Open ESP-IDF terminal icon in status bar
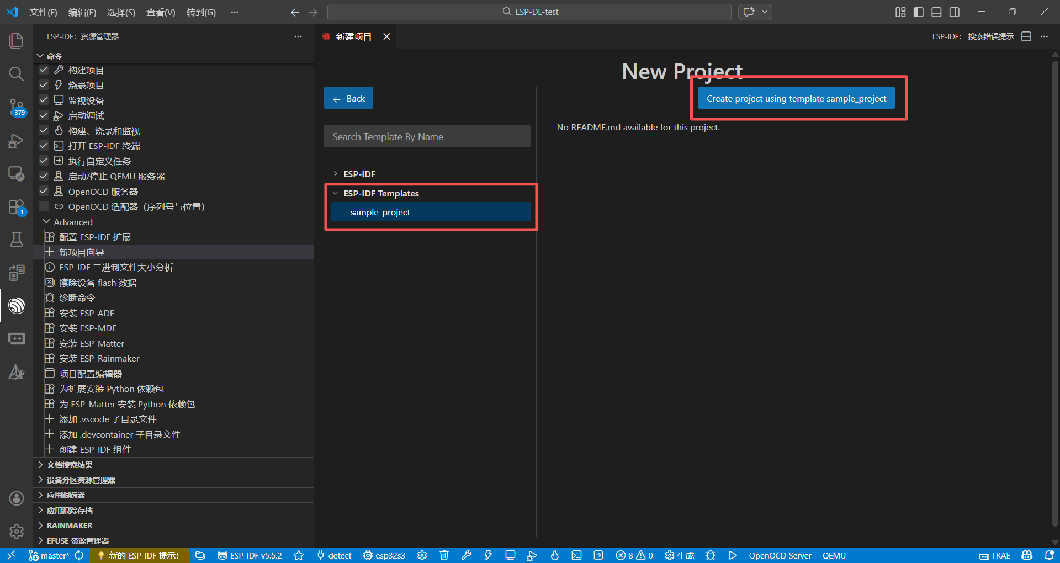Image resolution: width=1060 pixels, height=563 pixels. (x=576, y=555)
